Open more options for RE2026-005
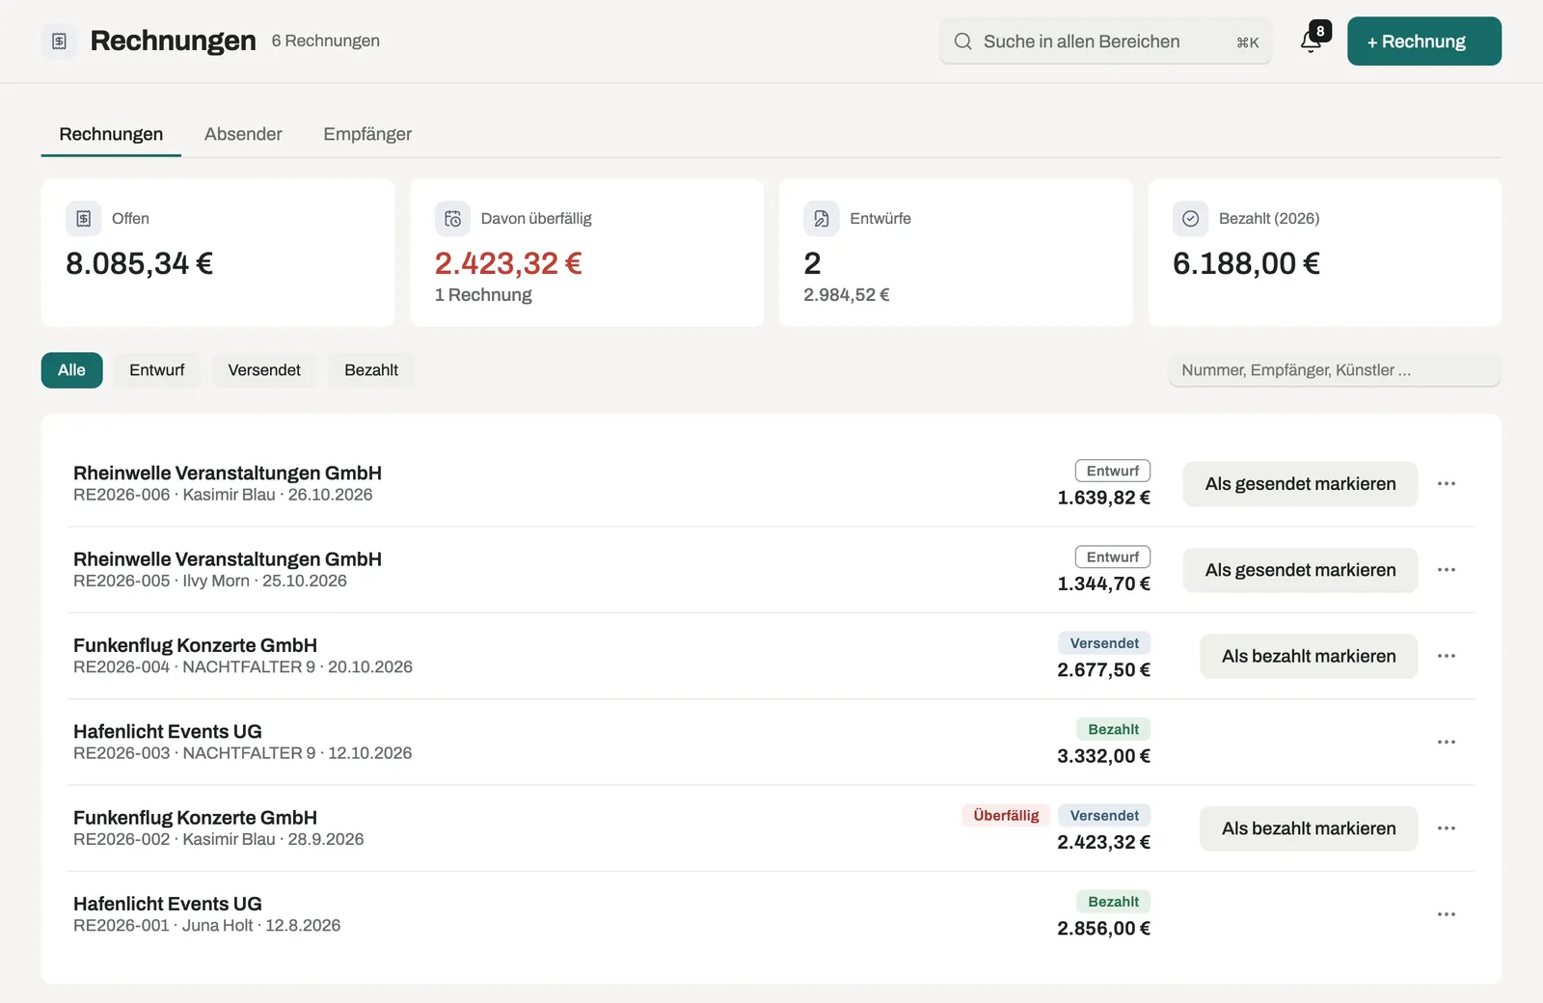This screenshot has width=1543, height=1003. click(x=1447, y=570)
